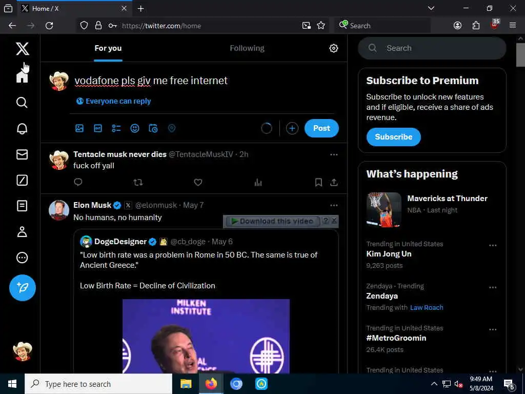View analytics of Tentacle musk post
The height and width of the screenshot is (394, 525).
pos(258,182)
